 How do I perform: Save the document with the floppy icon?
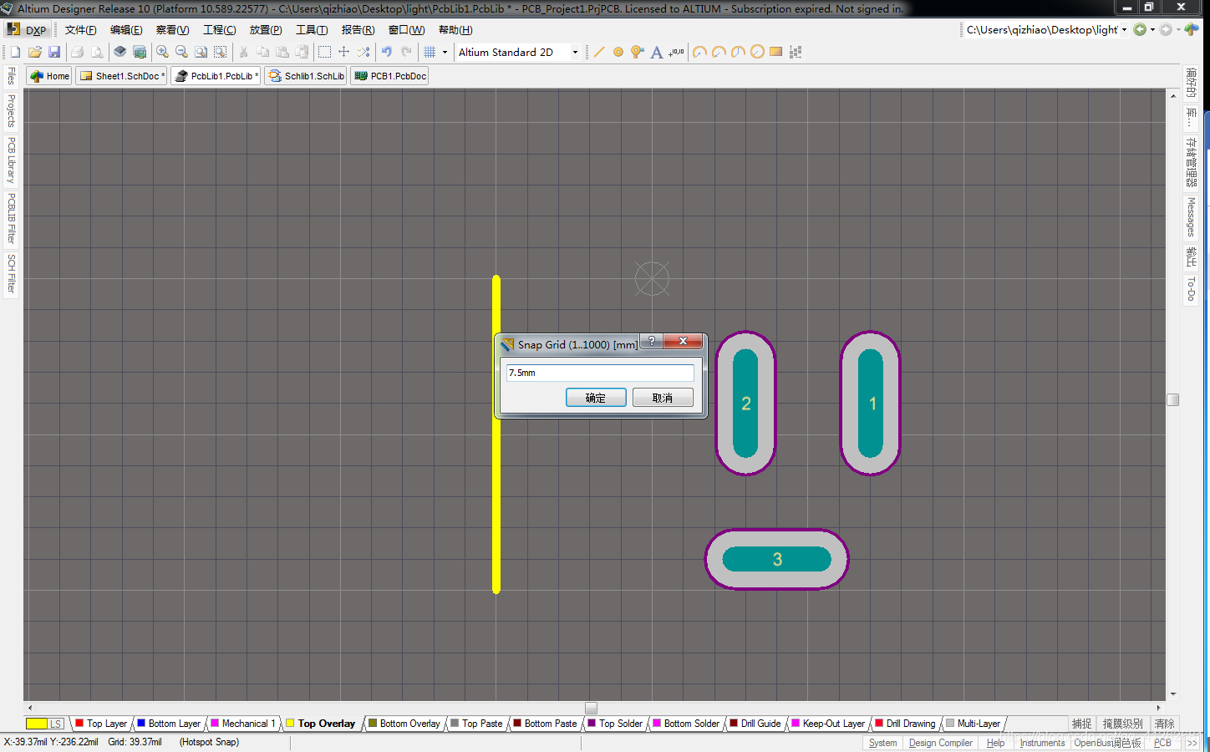[54, 52]
